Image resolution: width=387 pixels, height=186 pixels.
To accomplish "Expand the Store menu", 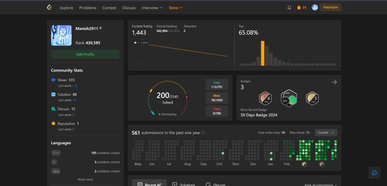I will coord(176,8).
